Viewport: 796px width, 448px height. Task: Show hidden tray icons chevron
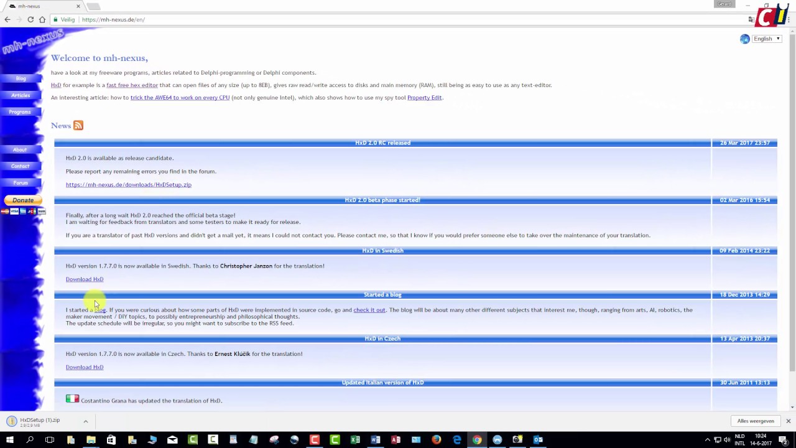pyautogui.click(x=707, y=440)
